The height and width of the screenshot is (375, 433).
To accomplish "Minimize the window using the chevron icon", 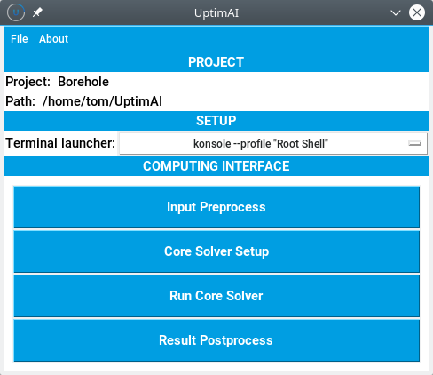I will [x=395, y=13].
